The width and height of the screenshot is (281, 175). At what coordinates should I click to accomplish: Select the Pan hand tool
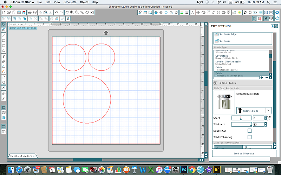tap(67, 13)
